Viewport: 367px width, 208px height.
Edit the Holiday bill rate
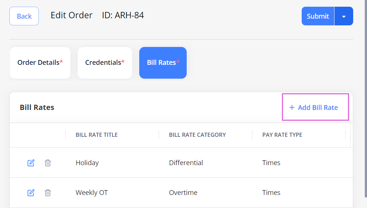pyautogui.click(x=31, y=163)
